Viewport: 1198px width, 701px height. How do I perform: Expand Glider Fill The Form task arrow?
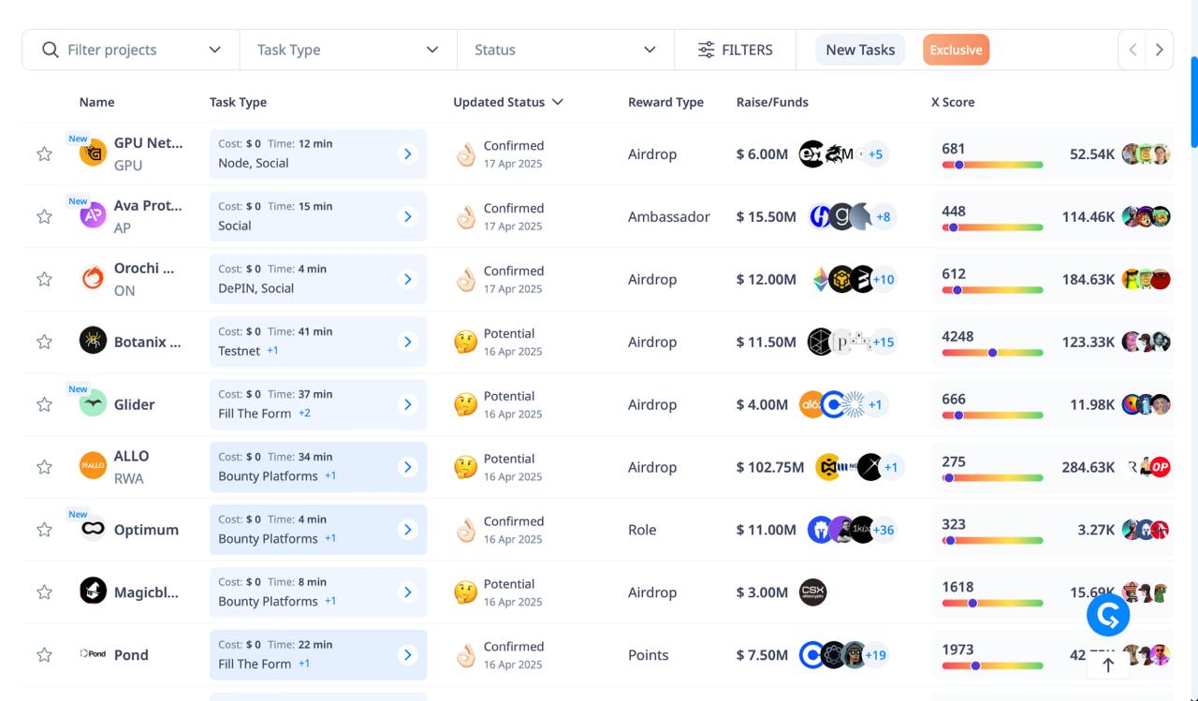[x=407, y=404]
